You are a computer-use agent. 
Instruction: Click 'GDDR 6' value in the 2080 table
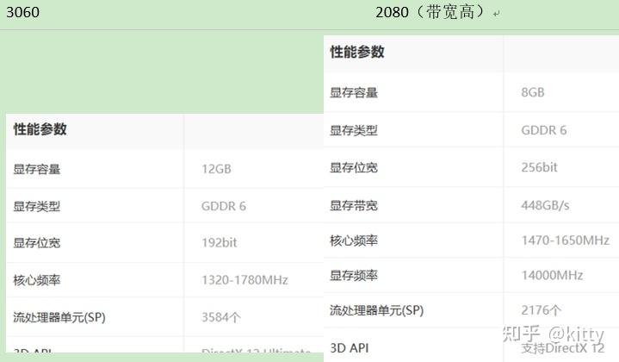[x=544, y=130]
